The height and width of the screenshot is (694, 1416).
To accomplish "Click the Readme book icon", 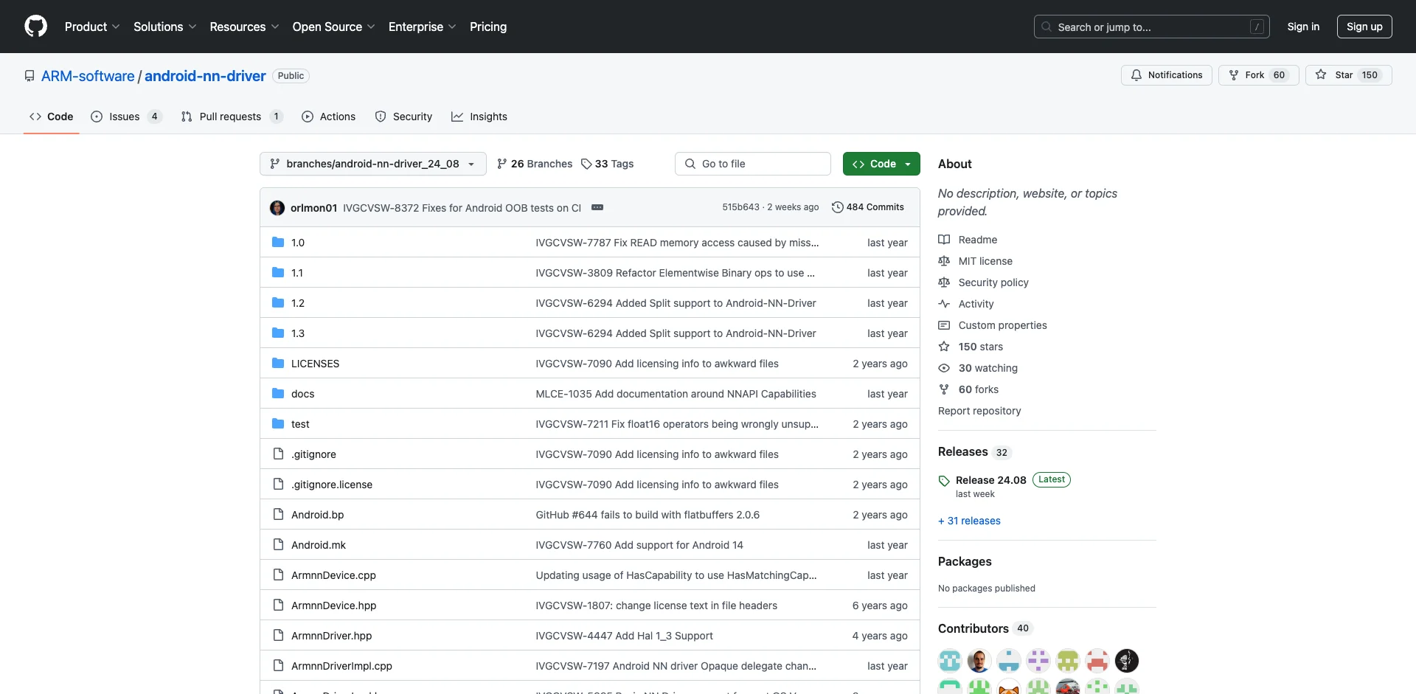I will [944, 240].
